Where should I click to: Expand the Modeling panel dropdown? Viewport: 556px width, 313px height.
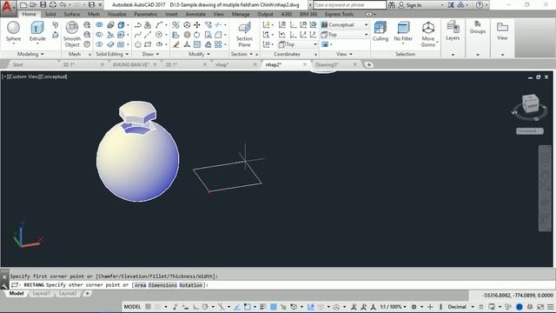click(30, 54)
